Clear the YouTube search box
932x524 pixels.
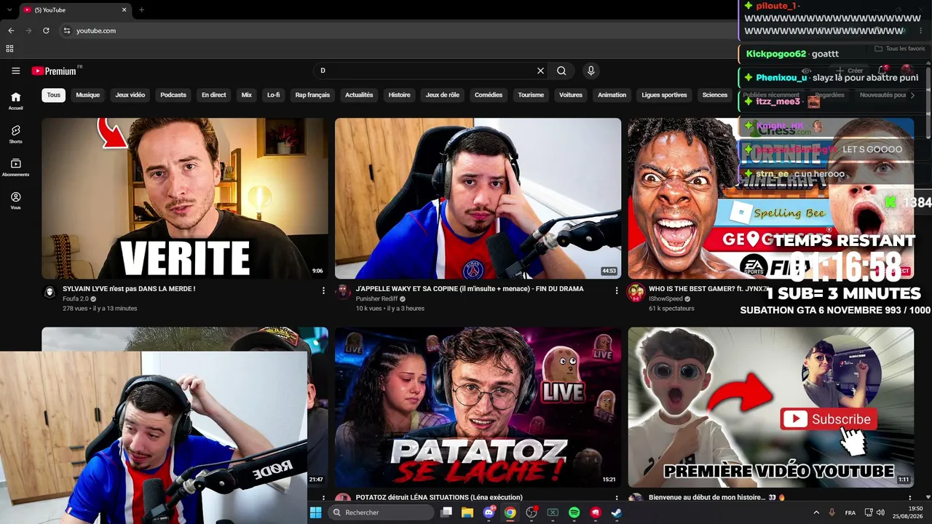540,71
